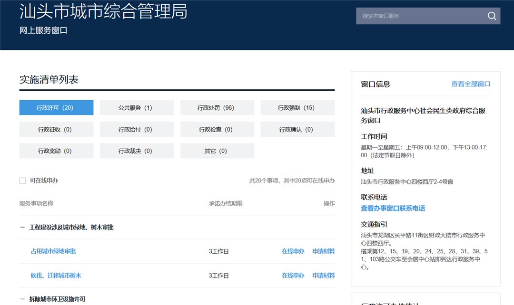The height and width of the screenshot is (305, 514).
Task: Click 在线申办 for 占用城市绿地审批
Action: point(293,251)
